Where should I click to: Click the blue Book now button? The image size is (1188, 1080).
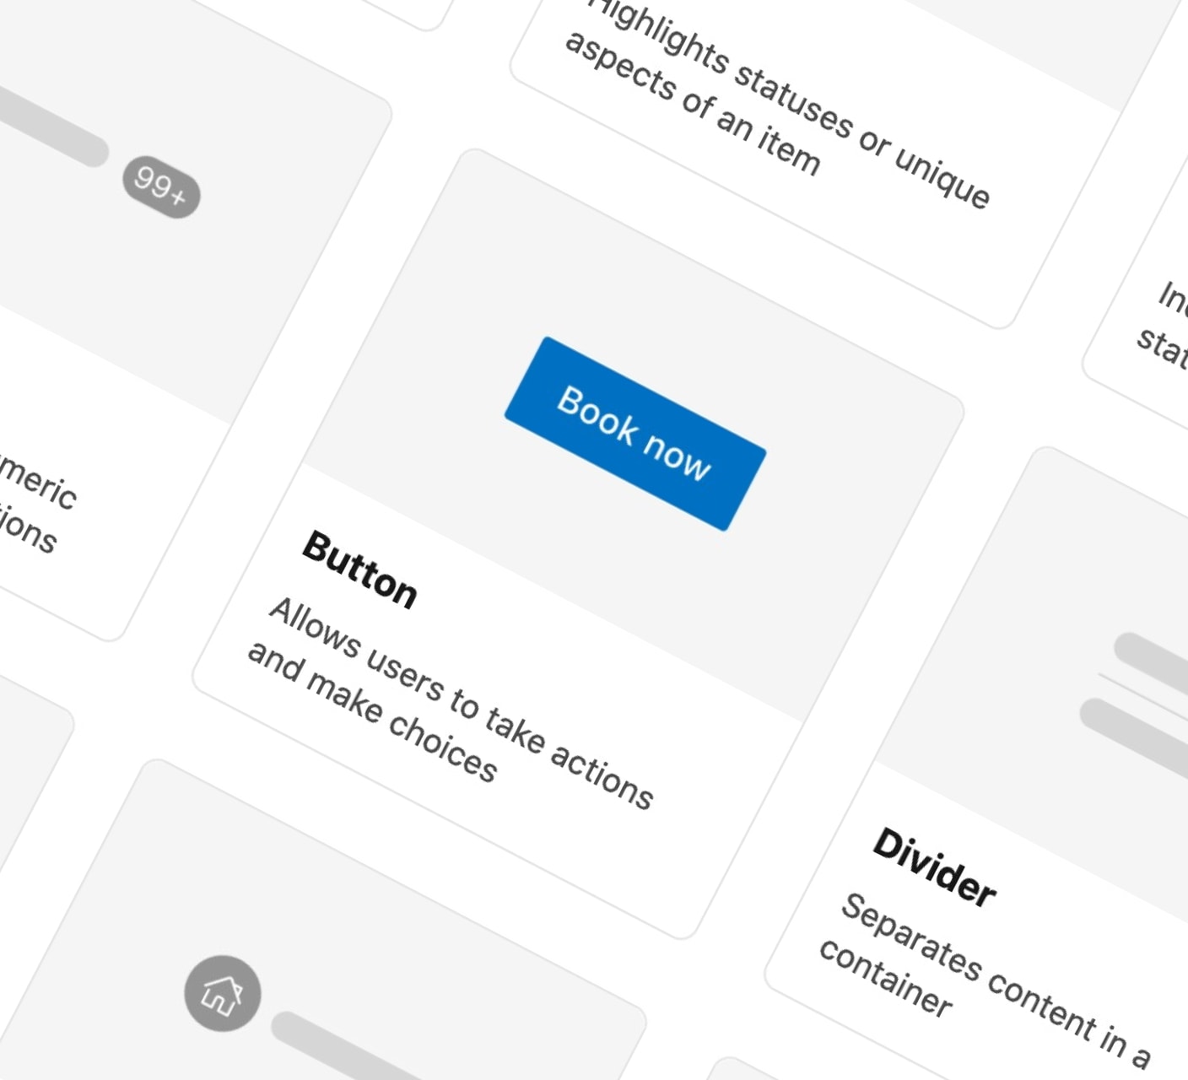pyautogui.click(x=635, y=434)
